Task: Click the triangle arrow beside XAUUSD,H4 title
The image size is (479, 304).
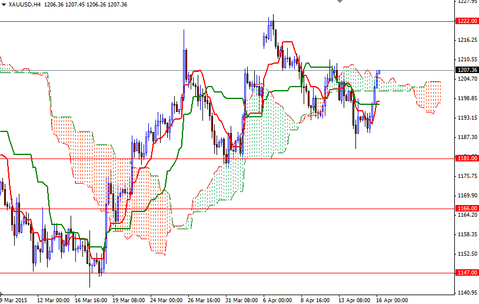Action: click(x=4, y=4)
